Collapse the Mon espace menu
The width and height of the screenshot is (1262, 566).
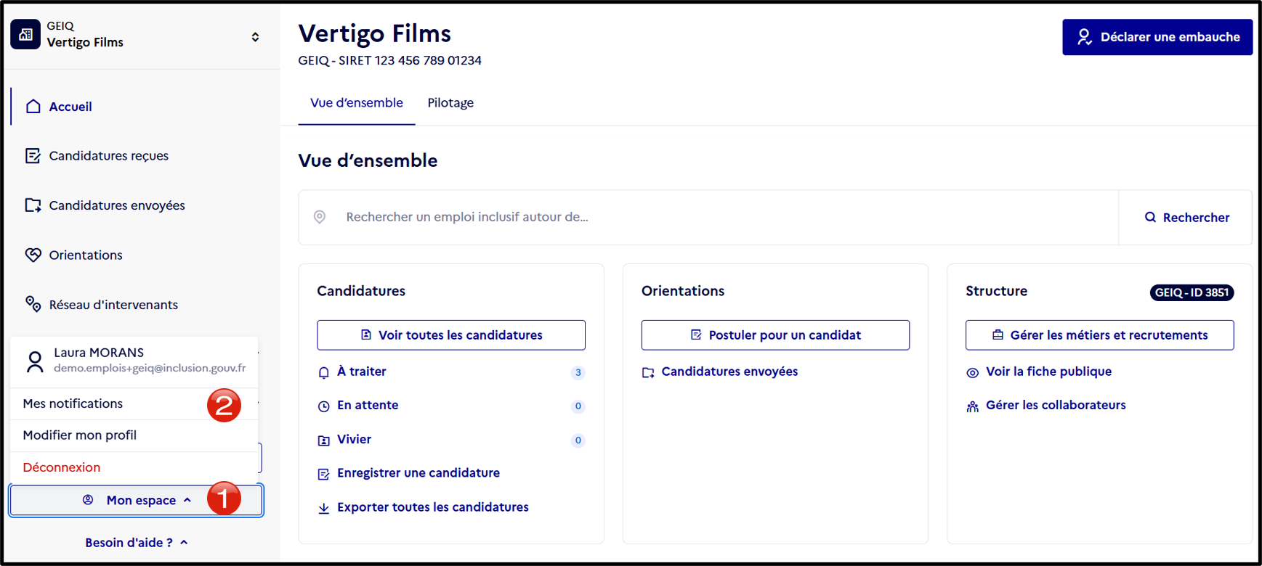point(136,500)
